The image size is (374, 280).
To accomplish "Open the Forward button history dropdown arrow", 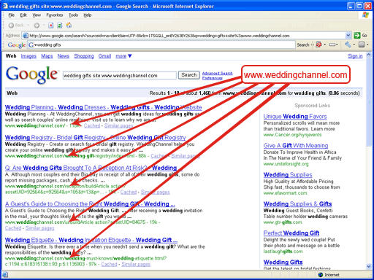I will tap(44, 25).
